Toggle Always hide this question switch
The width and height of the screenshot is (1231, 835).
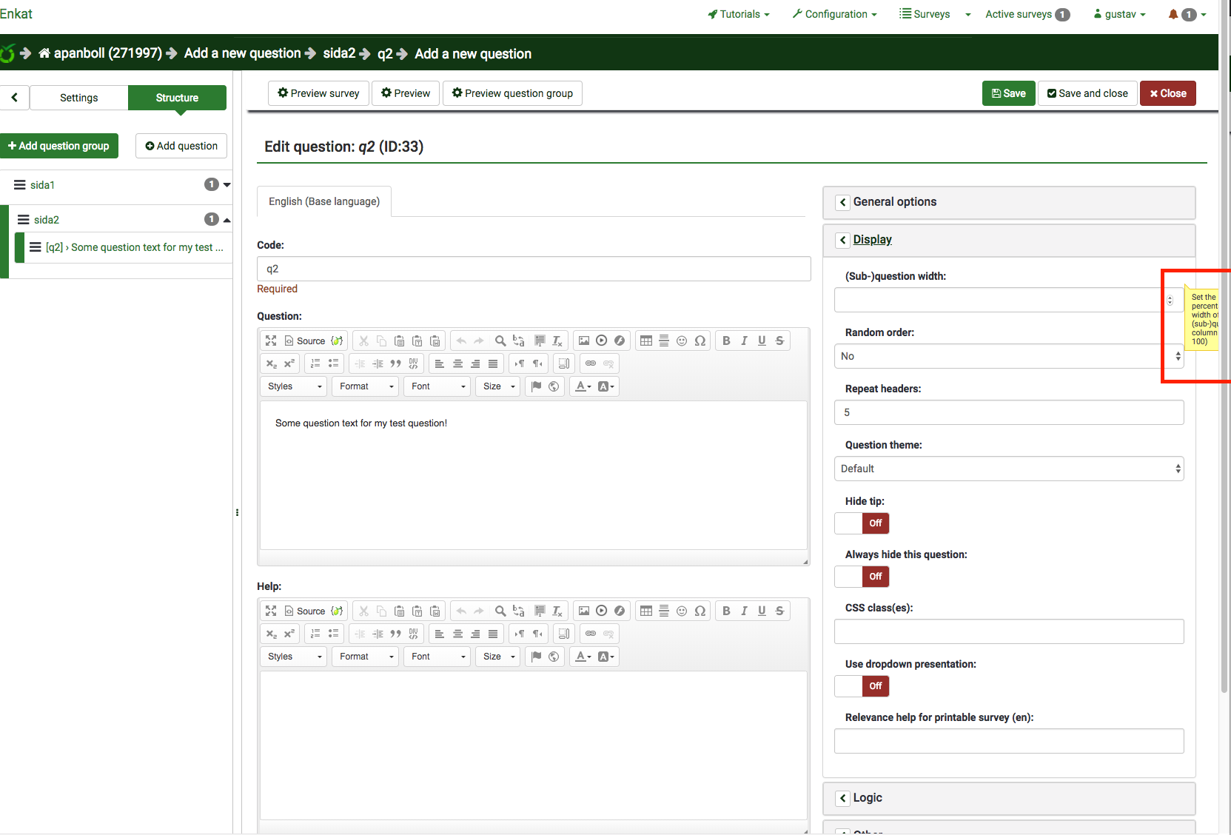(x=862, y=577)
